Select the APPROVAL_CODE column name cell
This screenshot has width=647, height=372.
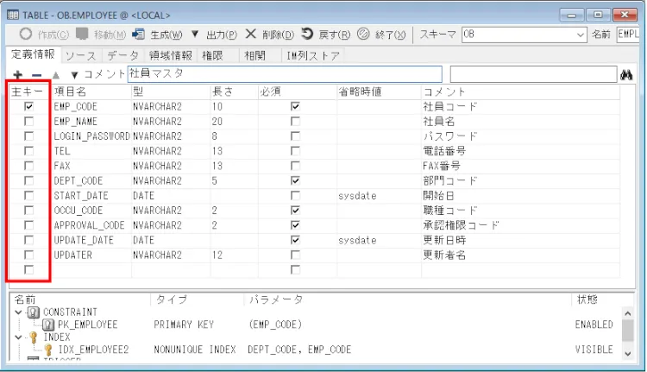91,225
